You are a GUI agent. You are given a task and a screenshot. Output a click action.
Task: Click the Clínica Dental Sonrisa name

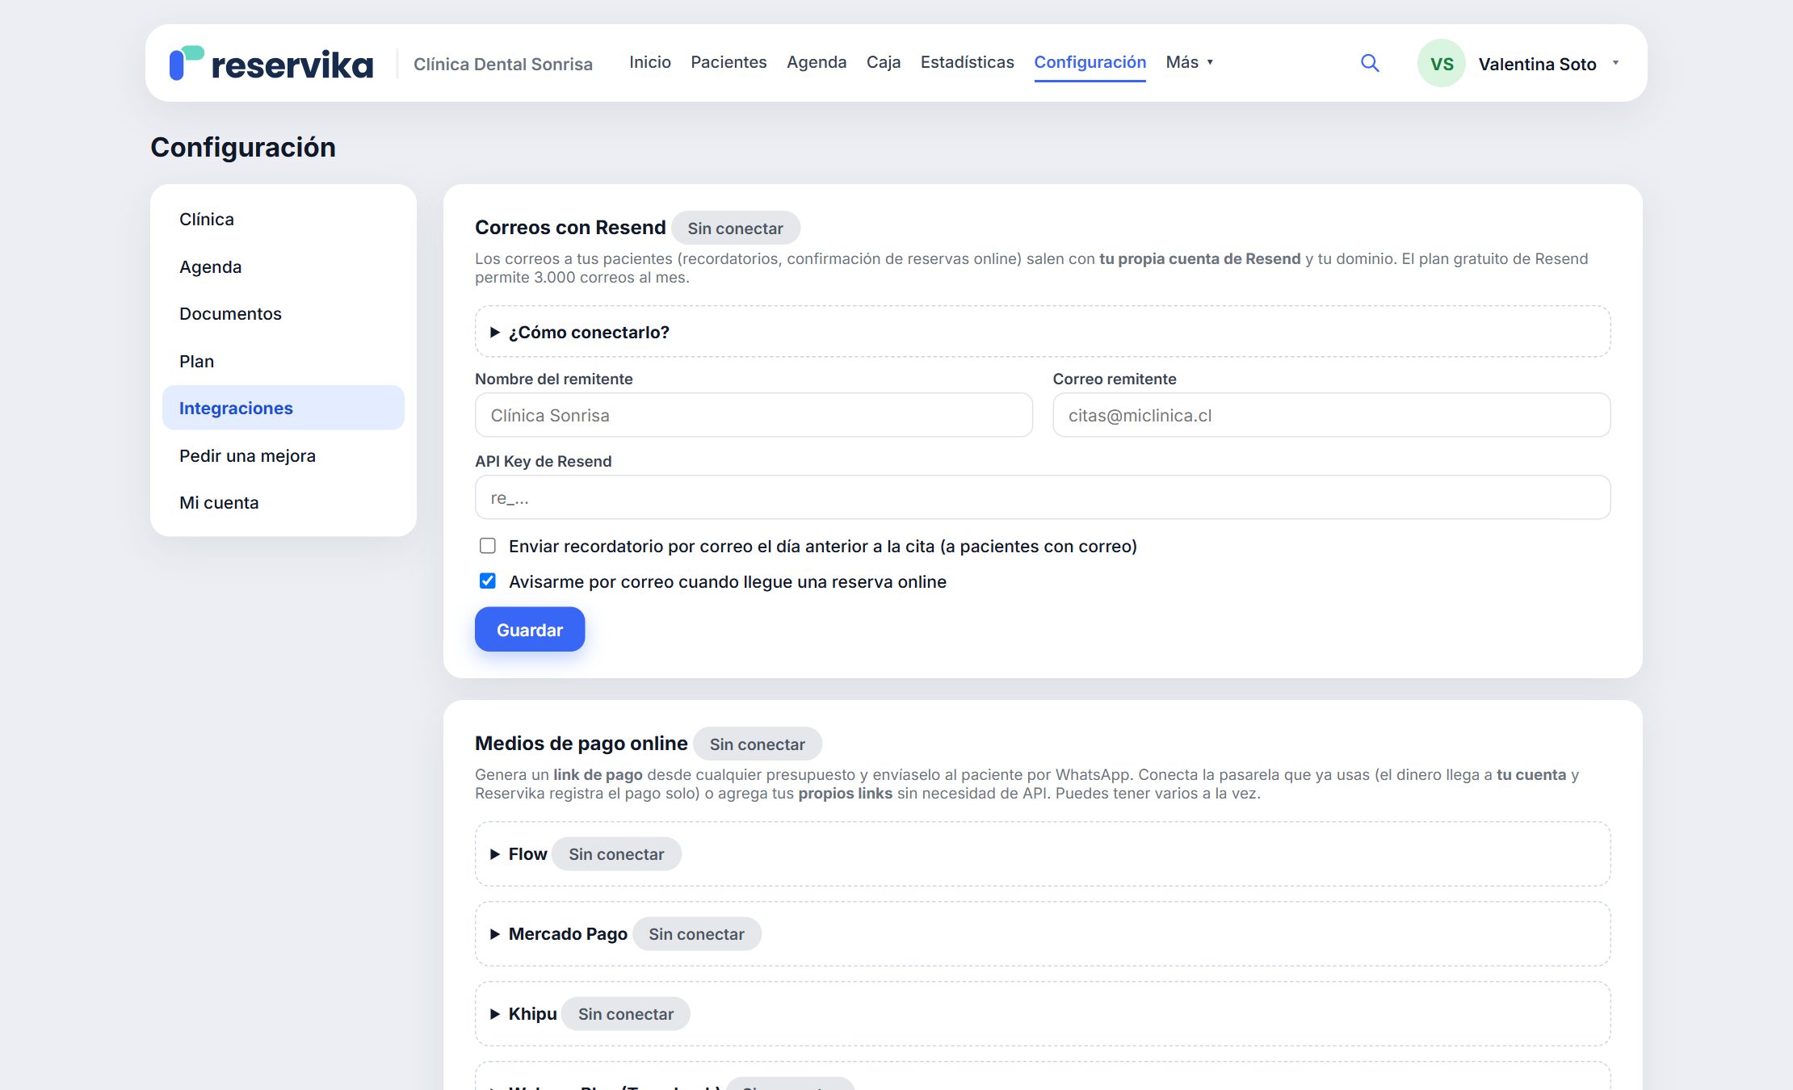tap(503, 64)
